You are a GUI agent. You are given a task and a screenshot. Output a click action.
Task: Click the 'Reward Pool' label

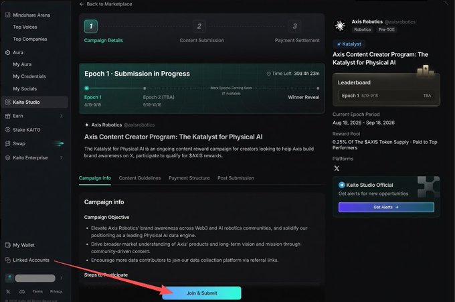[x=346, y=134]
